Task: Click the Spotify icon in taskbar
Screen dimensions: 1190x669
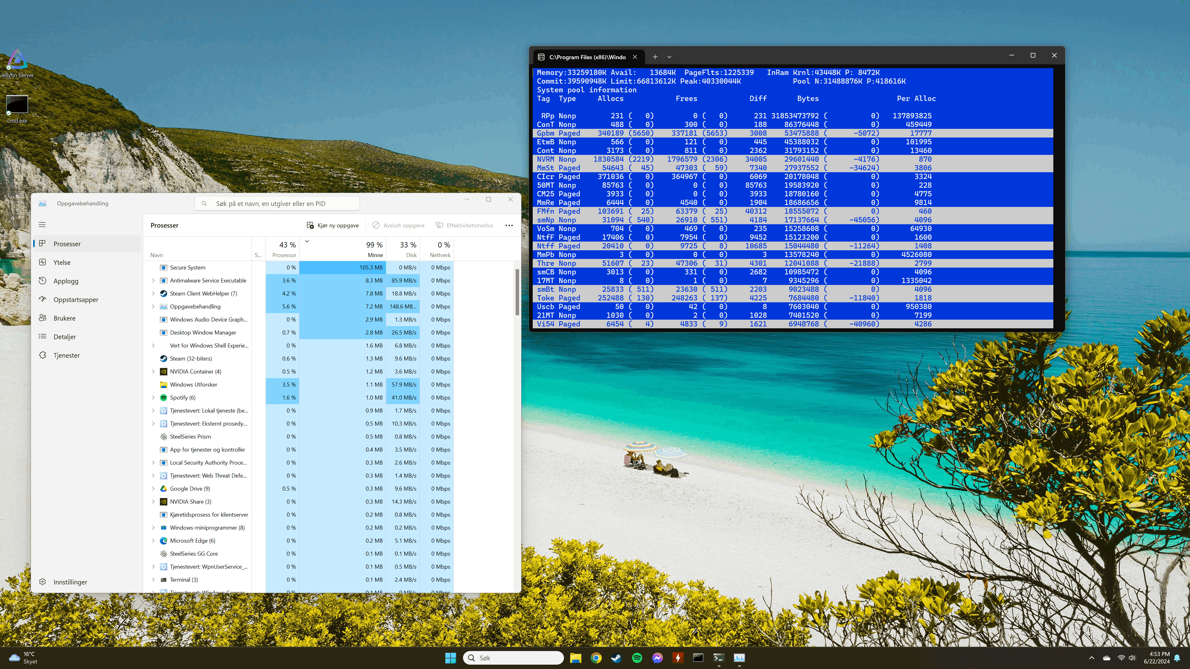Action: click(637, 658)
